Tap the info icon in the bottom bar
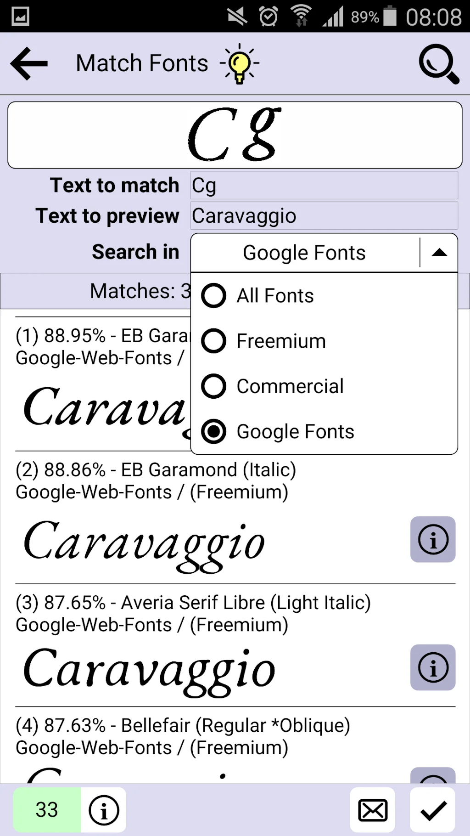Screen dimensions: 470x836 click(103, 810)
